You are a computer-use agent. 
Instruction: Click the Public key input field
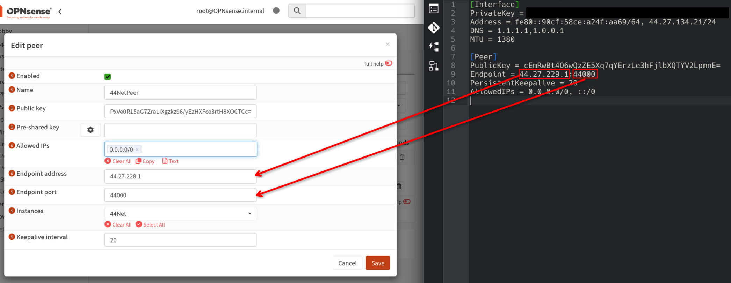tap(180, 112)
